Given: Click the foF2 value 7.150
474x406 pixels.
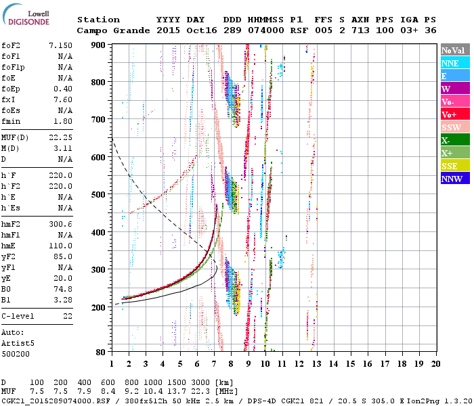Looking at the screenshot, I should (x=60, y=45).
